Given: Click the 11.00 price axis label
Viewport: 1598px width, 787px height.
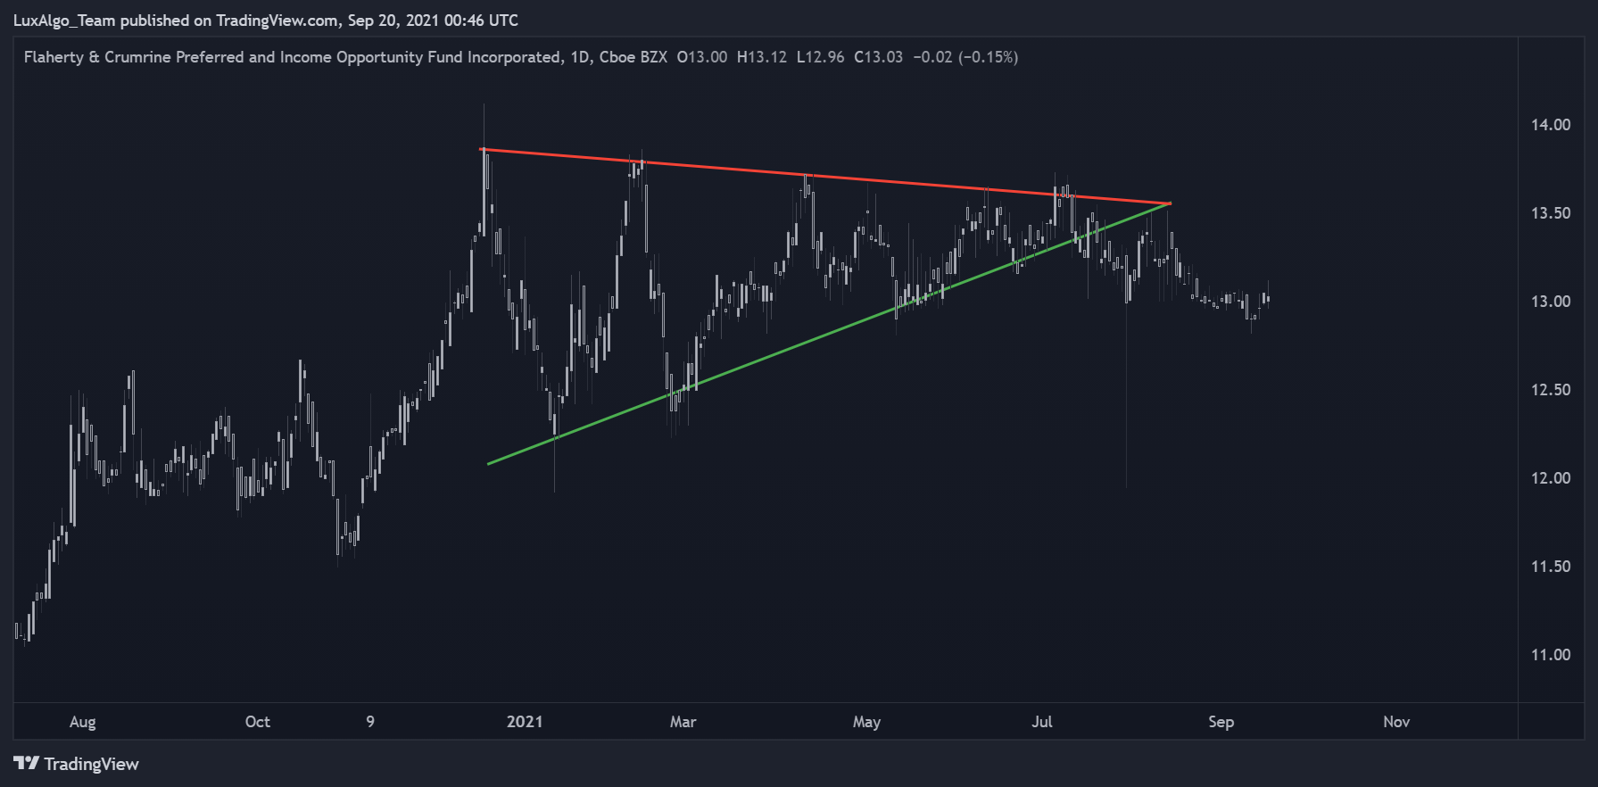Looking at the screenshot, I should (1551, 655).
